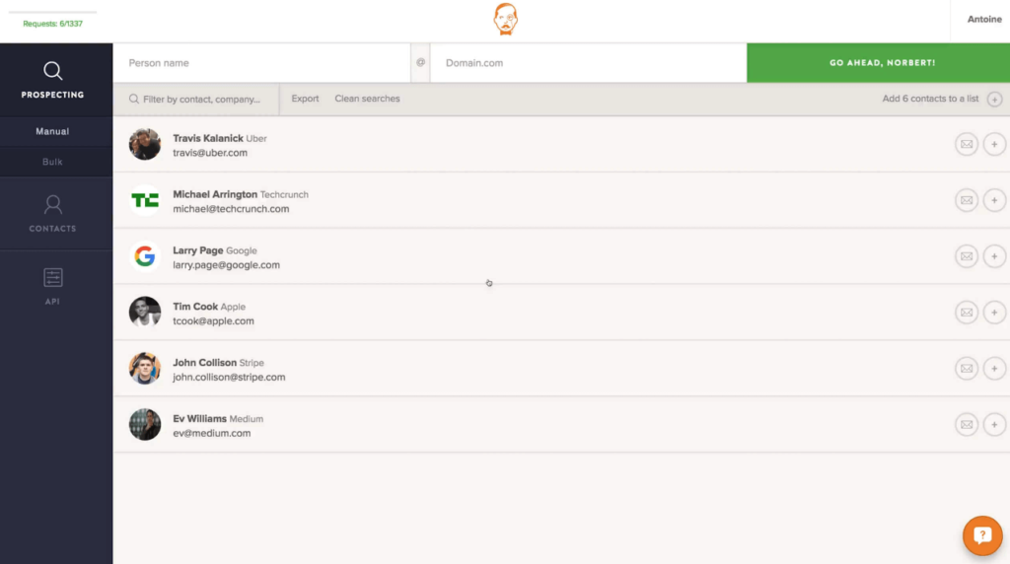
Task: Click the name Larry Page
Action: [197, 250]
